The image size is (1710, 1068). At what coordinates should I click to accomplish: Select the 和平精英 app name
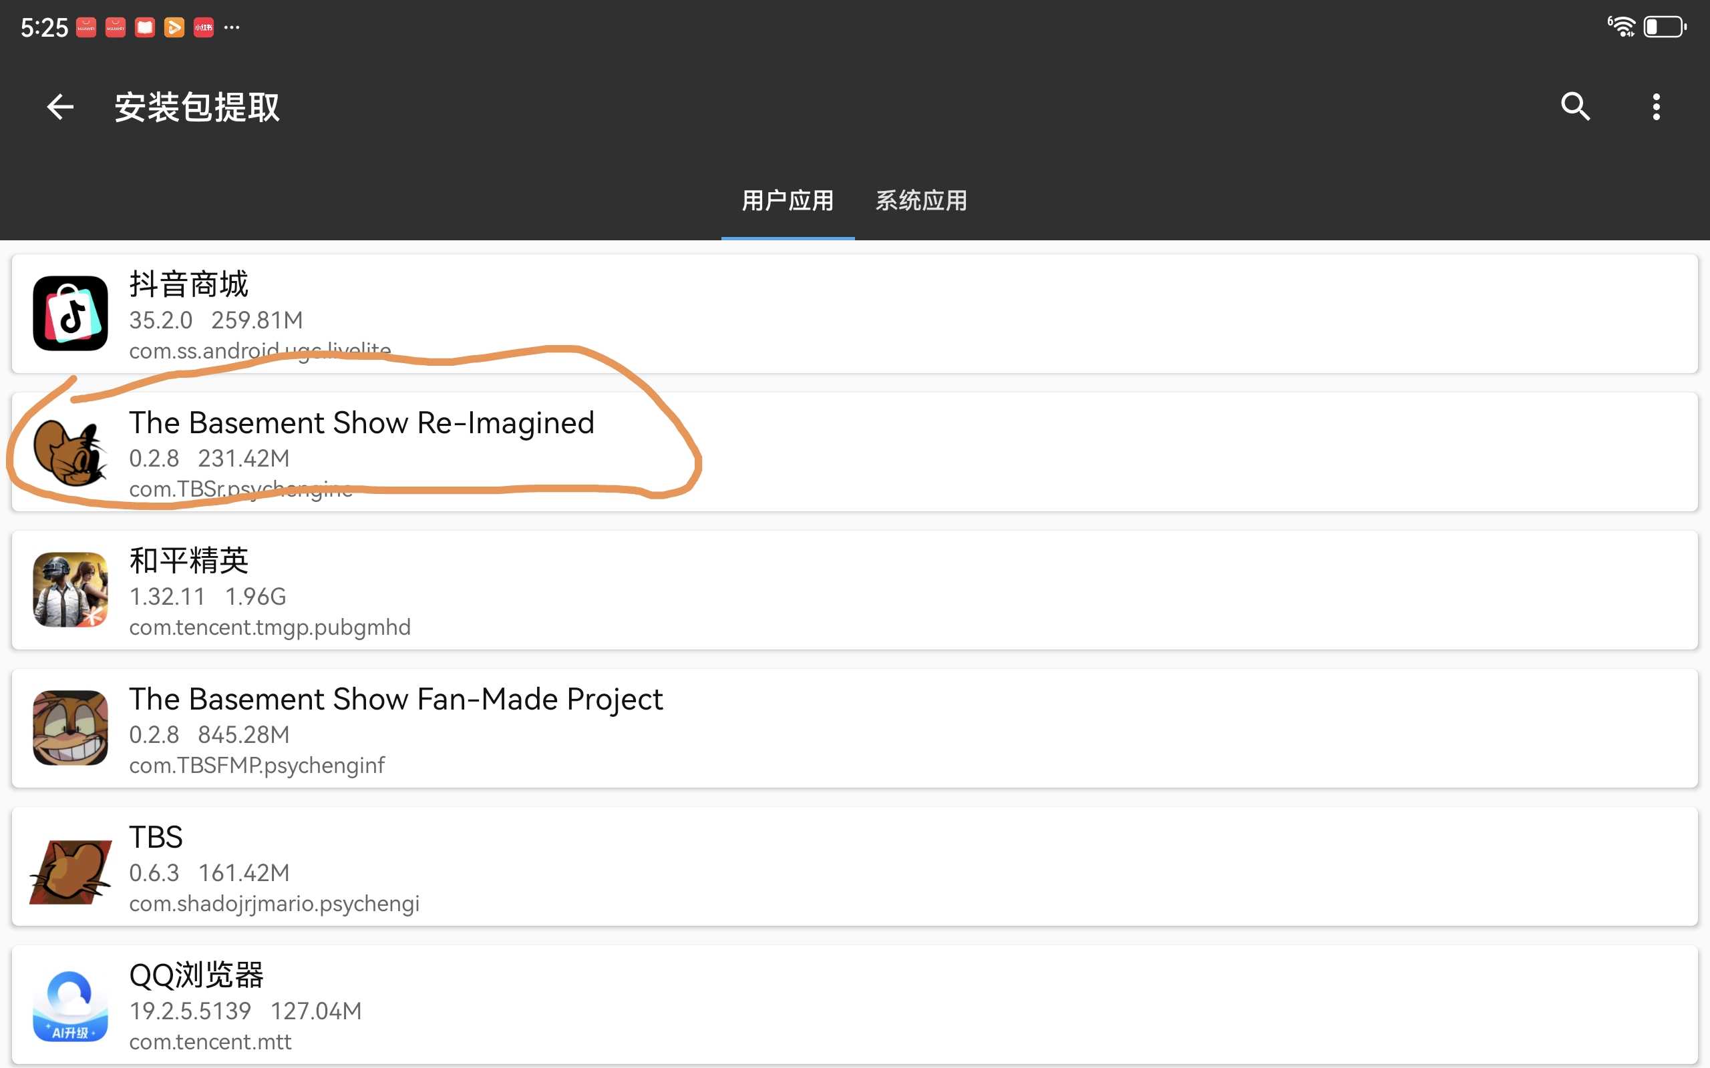point(188,561)
